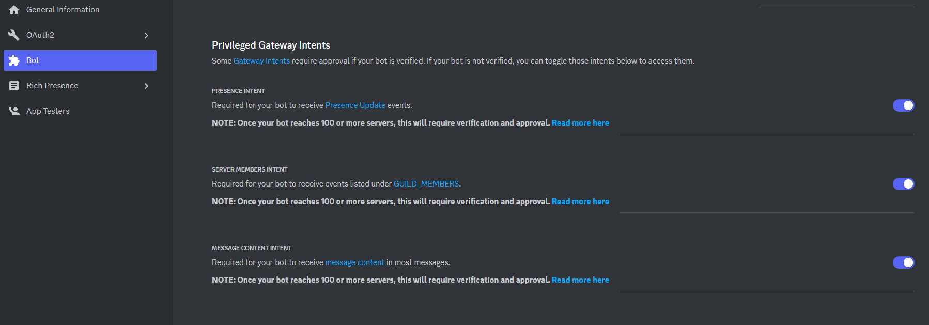Expand the OAuth2 section chevron

(146, 35)
